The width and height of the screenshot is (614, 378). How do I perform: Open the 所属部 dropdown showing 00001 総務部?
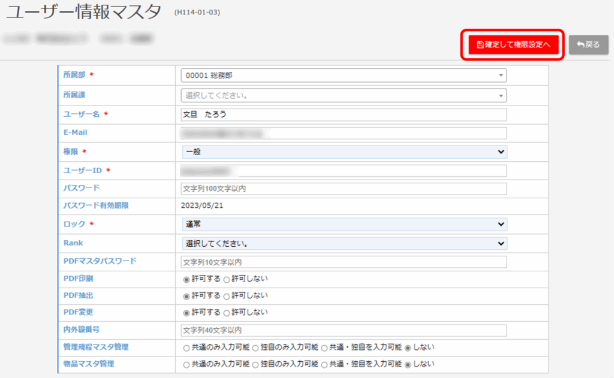click(344, 75)
